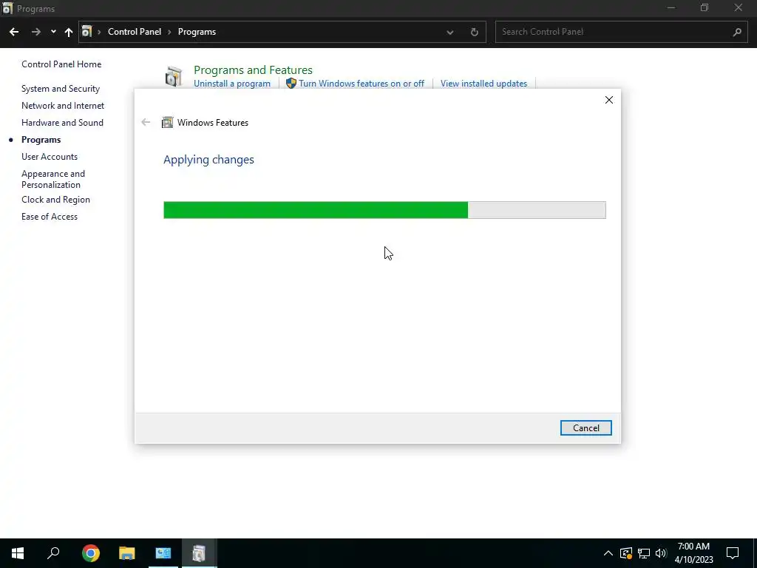Open View installed updates link

click(x=483, y=84)
